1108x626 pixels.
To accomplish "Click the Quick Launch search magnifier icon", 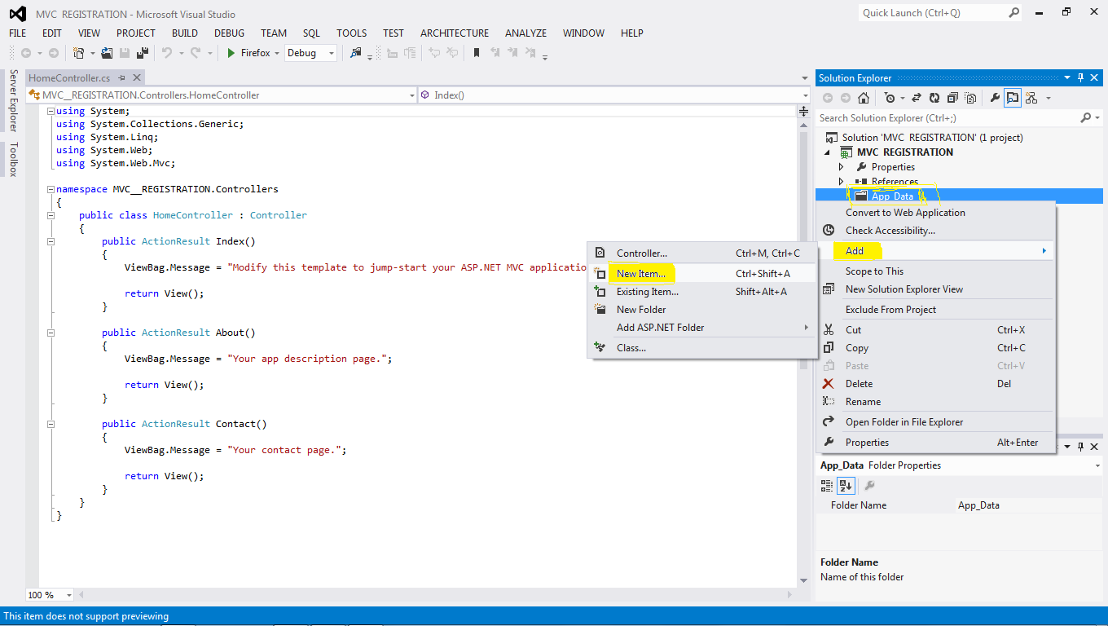I will [x=1014, y=12].
